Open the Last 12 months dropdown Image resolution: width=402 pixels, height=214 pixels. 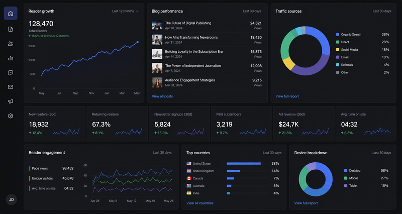pyautogui.click(x=125, y=11)
